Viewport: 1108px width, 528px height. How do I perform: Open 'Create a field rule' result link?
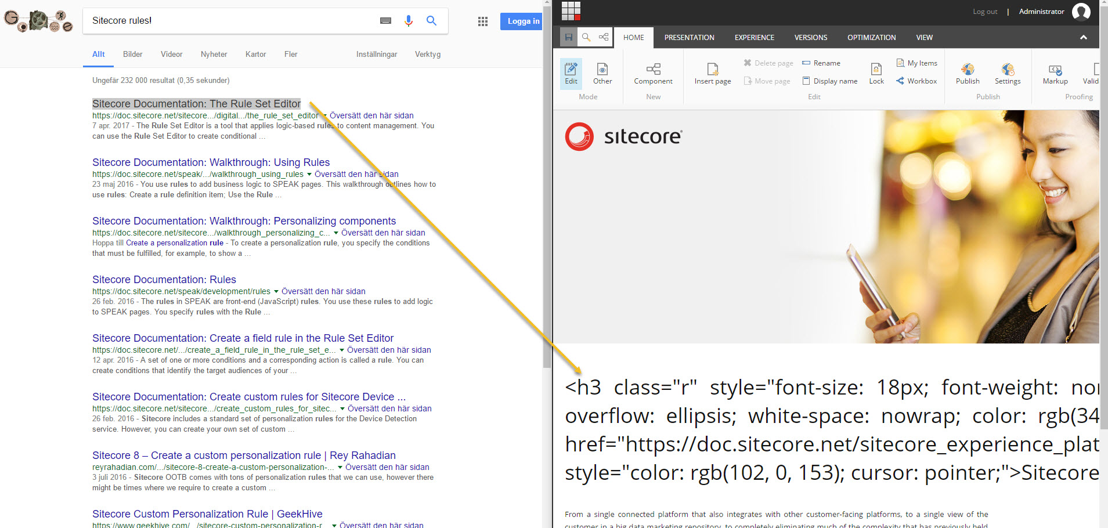click(243, 338)
